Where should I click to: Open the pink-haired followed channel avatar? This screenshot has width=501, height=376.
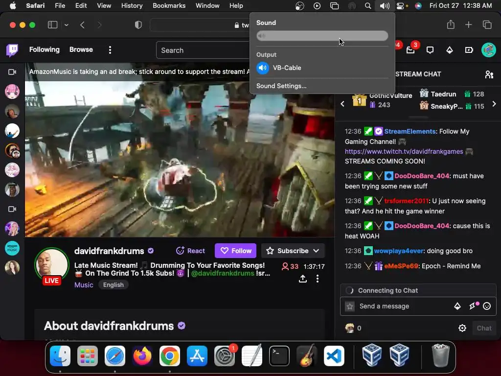pos(12,92)
